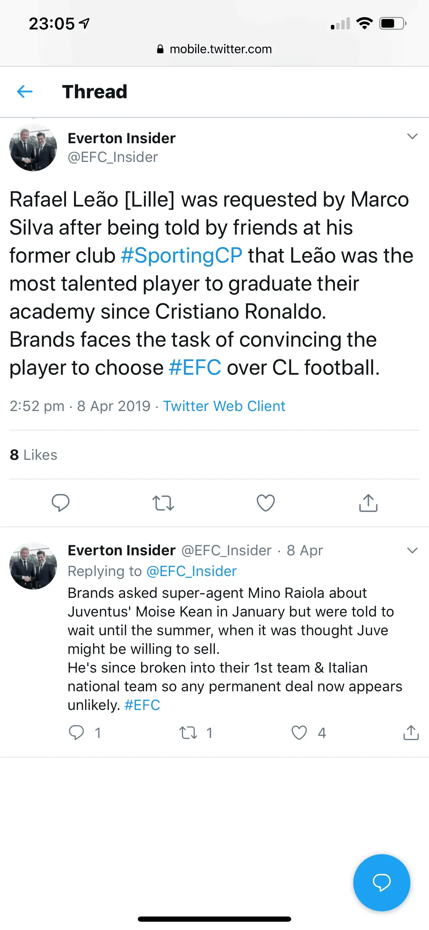Like the main Rafael Leão tweet
The height and width of the screenshot is (930, 429).
266,503
